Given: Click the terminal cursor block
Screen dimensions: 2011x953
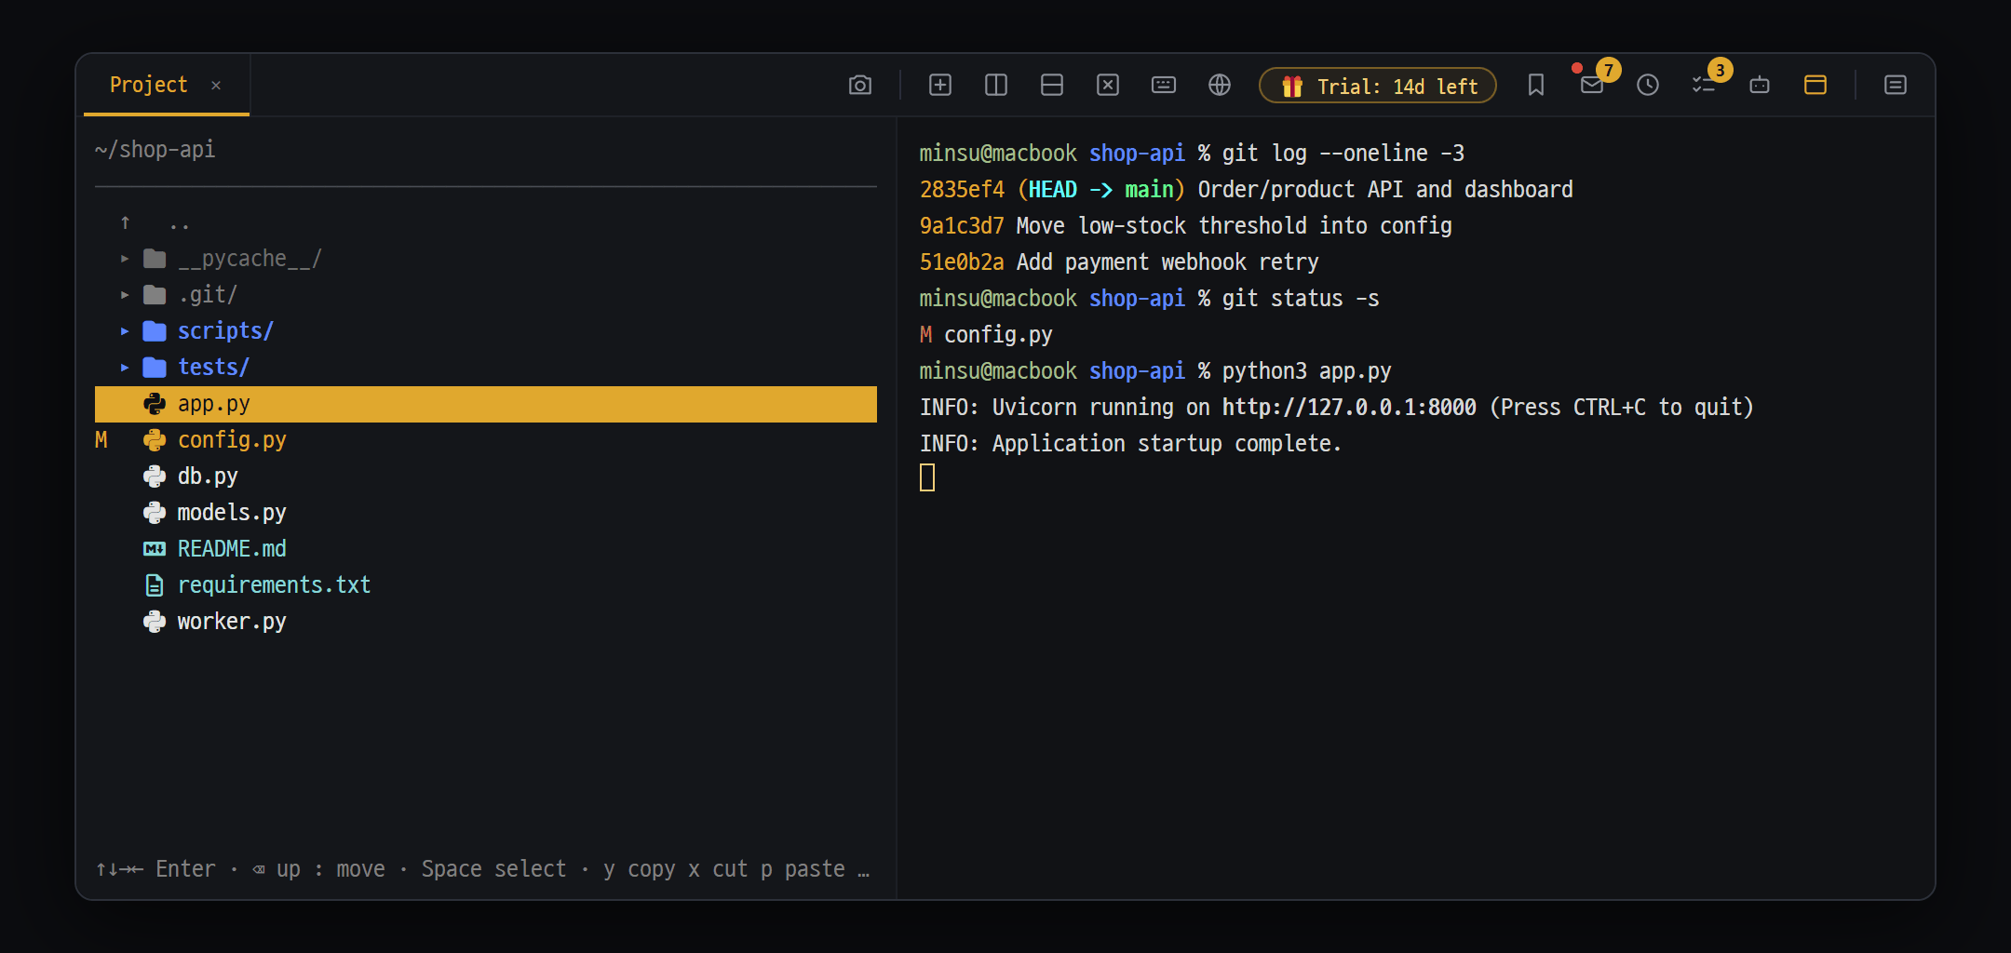Looking at the screenshot, I should click(927, 477).
